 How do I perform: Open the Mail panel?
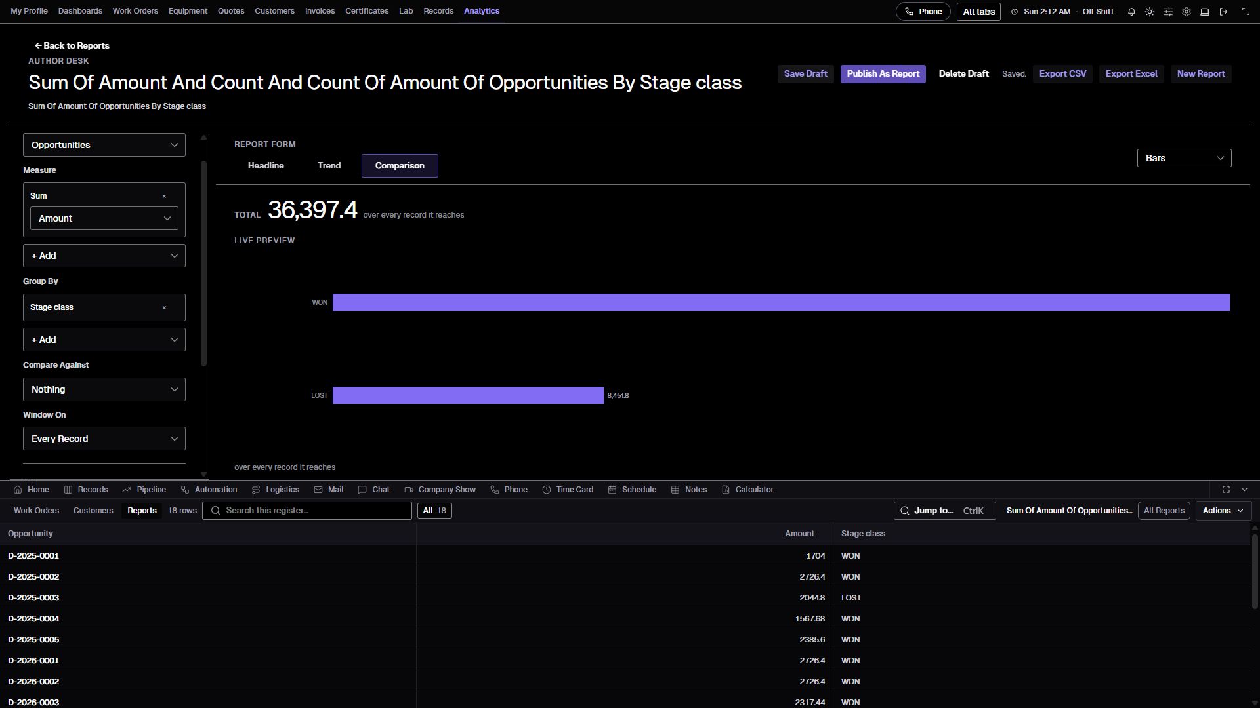tap(329, 490)
